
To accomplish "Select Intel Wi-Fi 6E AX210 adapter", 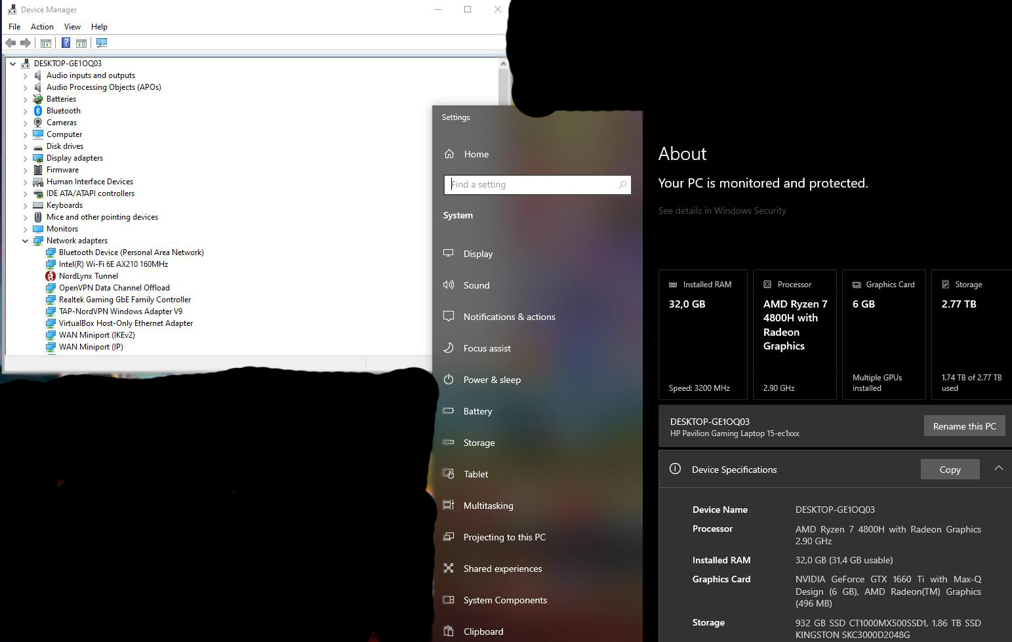I will 113,264.
